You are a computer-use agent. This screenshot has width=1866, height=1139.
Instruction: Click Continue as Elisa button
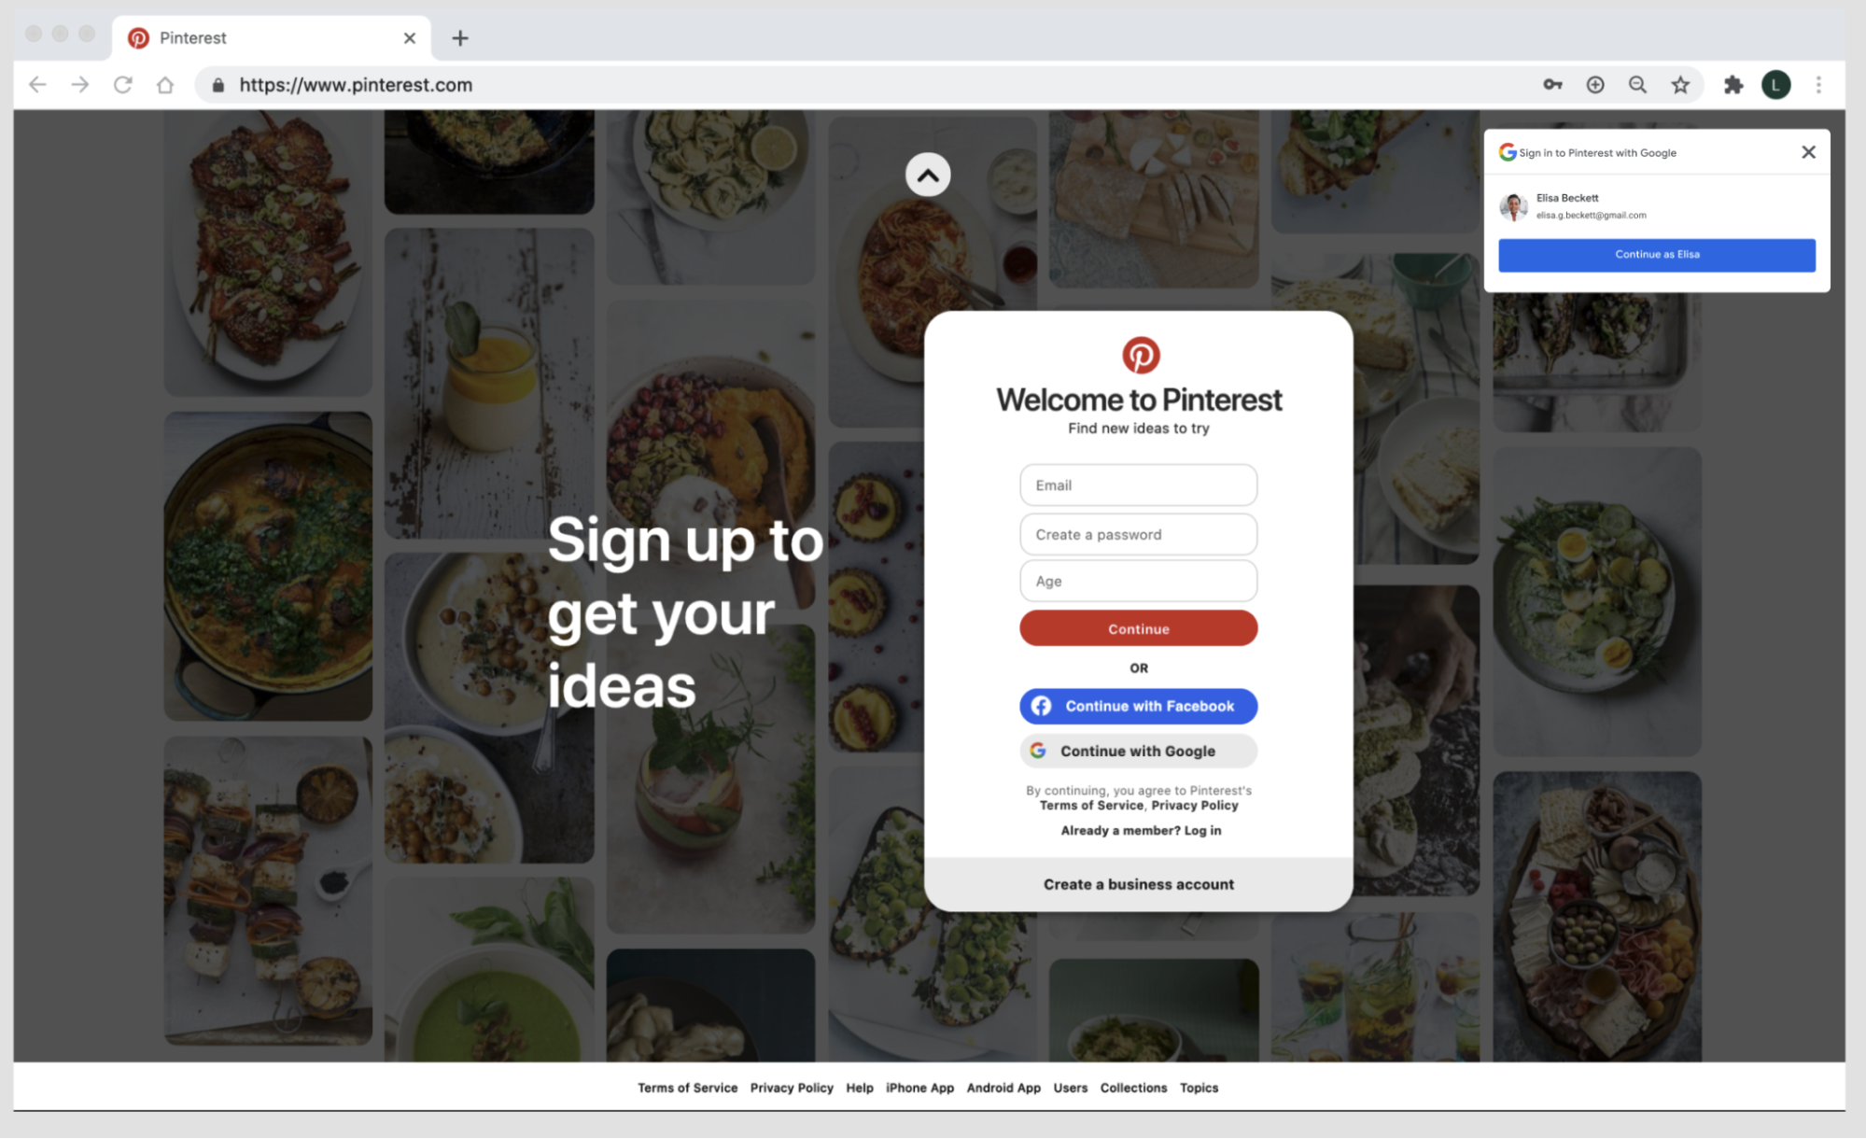pos(1657,253)
